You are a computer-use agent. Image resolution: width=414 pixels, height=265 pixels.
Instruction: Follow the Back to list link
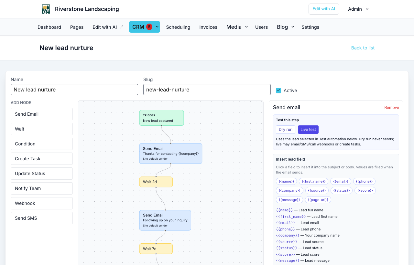click(363, 48)
